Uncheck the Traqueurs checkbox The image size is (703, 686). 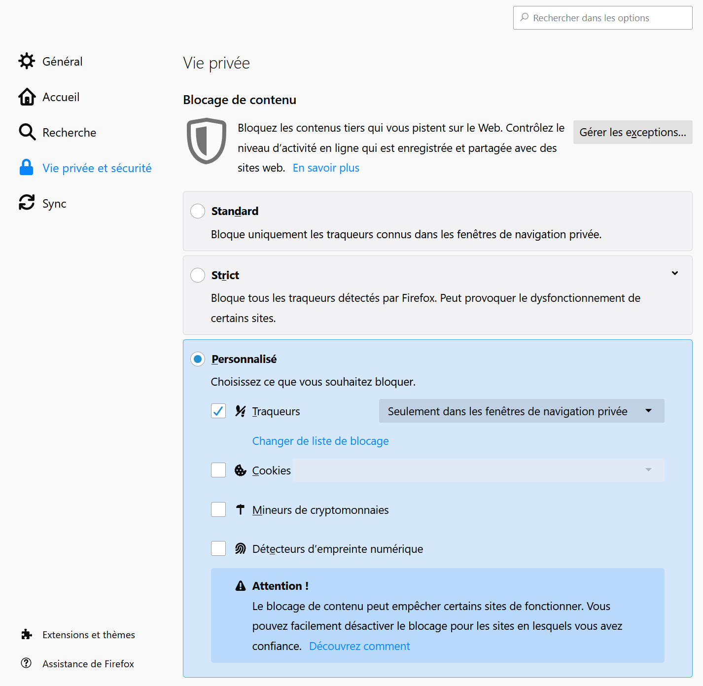[x=218, y=411]
